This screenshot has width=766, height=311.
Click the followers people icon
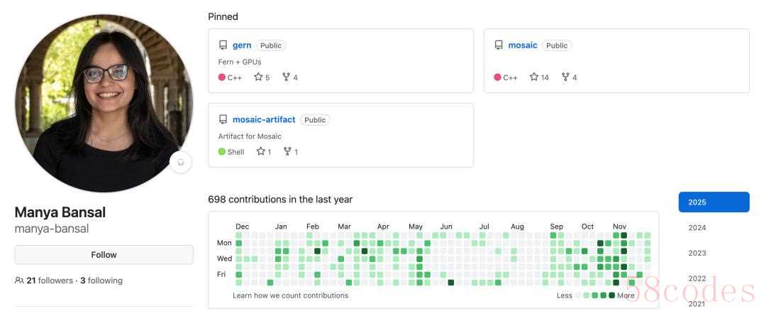coord(19,280)
